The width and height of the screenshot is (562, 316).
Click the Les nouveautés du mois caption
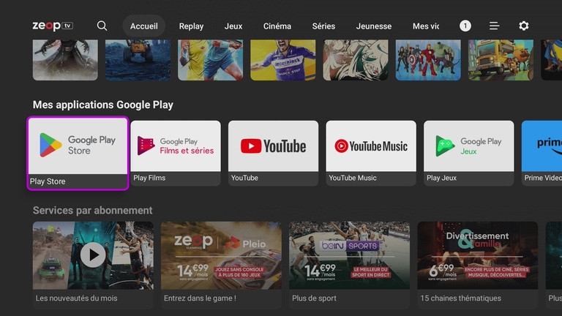click(x=76, y=298)
